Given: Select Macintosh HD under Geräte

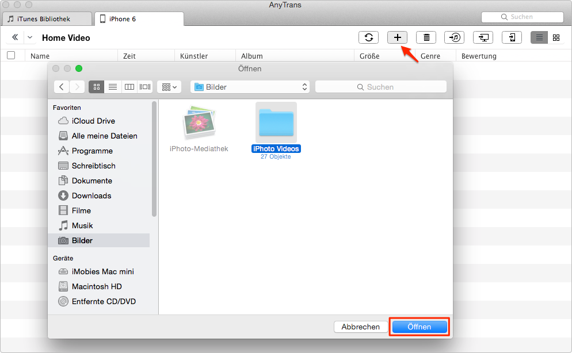Looking at the screenshot, I should [99, 286].
